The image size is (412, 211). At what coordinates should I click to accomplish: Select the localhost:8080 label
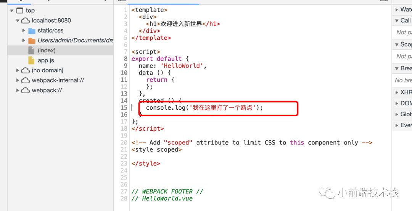(51, 21)
